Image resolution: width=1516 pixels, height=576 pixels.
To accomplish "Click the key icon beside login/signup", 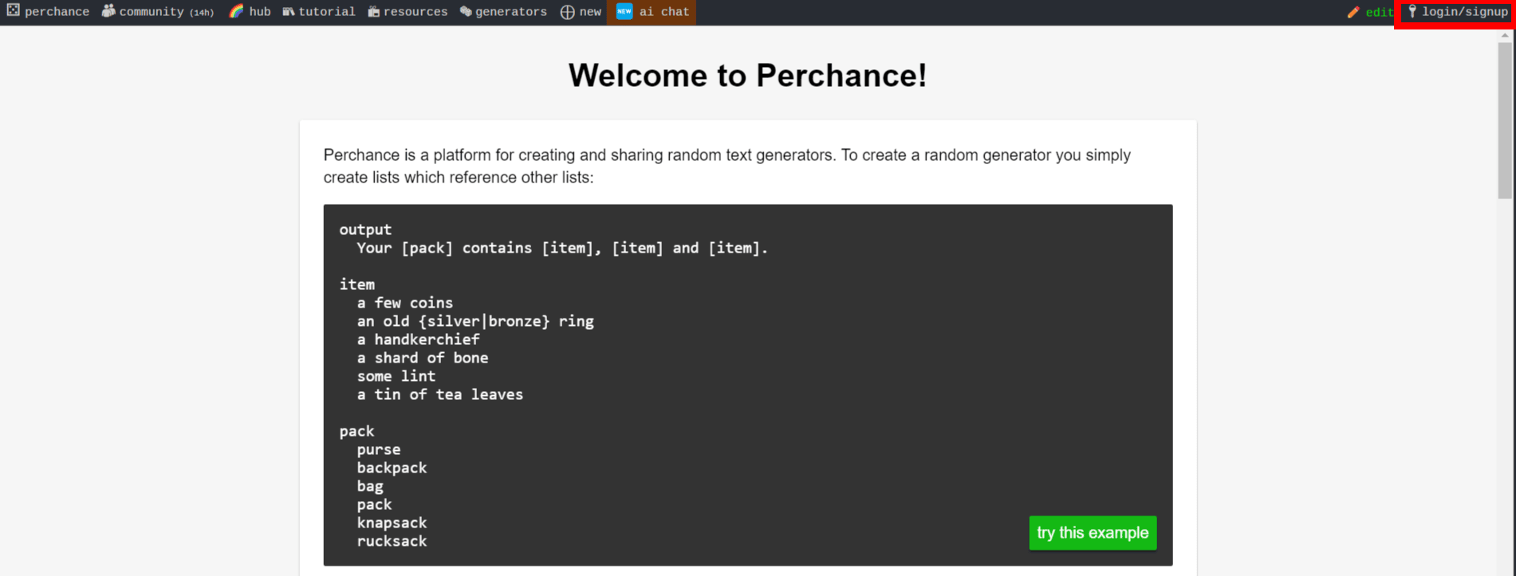I will pos(1413,11).
